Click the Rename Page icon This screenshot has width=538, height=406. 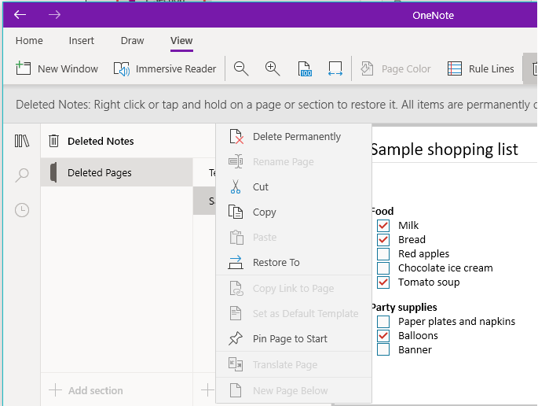coord(236,161)
